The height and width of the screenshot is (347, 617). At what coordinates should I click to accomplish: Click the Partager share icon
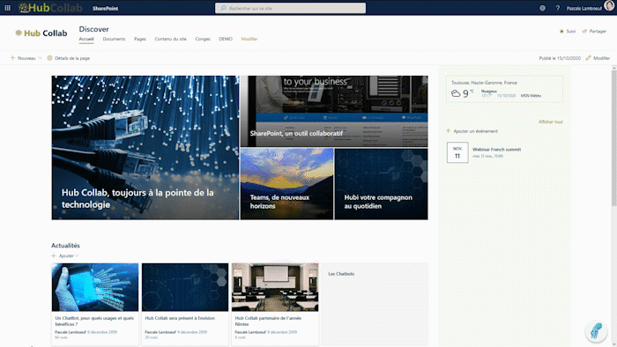[584, 31]
